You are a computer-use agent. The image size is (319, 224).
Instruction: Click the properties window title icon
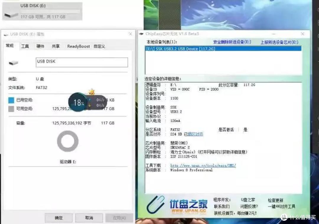[6, 34]
